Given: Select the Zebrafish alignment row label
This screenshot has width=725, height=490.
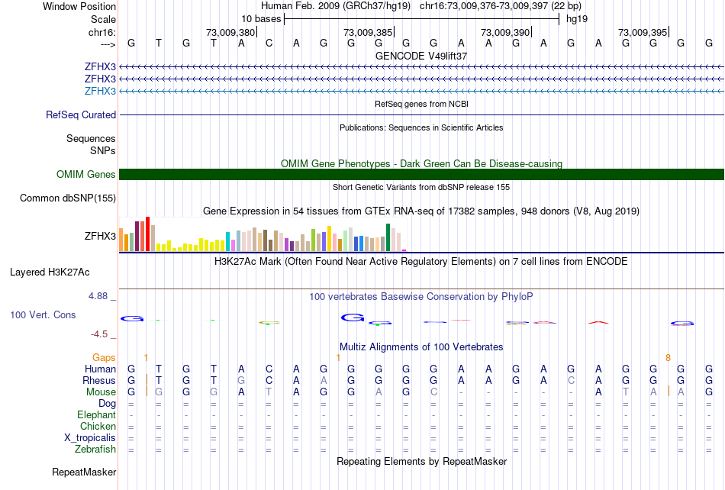Looking at the screenshot, I should tap(95, 450).
